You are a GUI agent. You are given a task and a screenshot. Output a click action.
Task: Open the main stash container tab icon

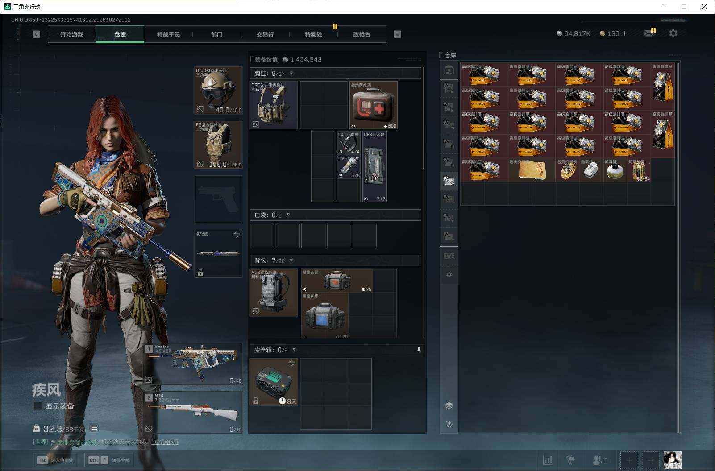click(x=449, y=70)
